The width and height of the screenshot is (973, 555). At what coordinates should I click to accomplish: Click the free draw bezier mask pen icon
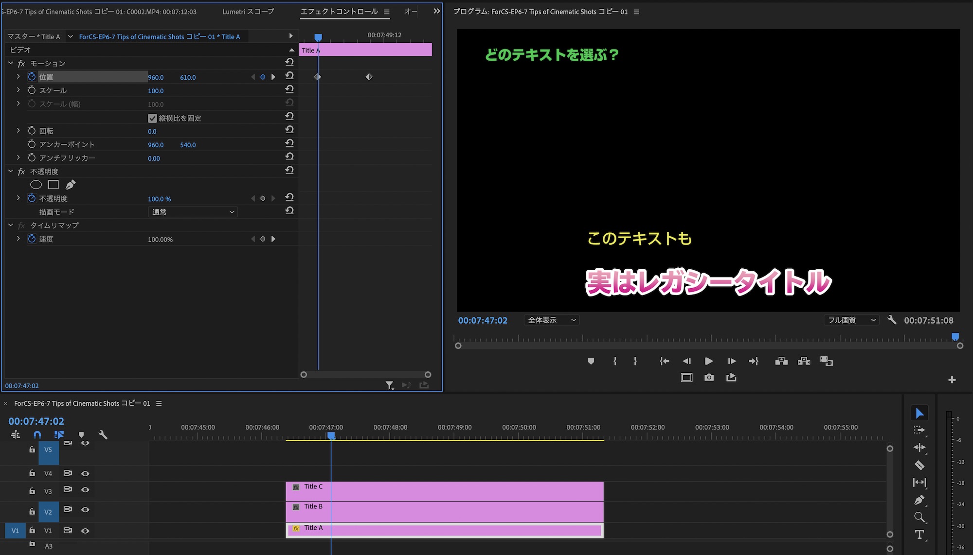point(71,185)
